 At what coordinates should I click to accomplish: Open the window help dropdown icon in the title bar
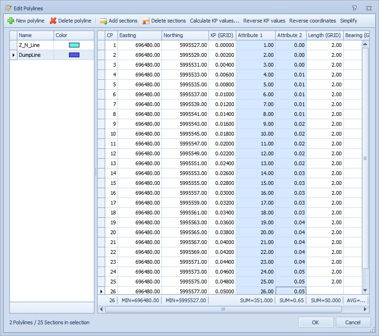[x=354, y=8]
